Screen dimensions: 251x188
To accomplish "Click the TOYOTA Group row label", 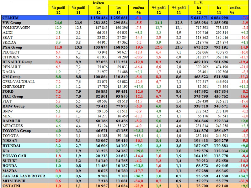I will [x=16, y=131].
